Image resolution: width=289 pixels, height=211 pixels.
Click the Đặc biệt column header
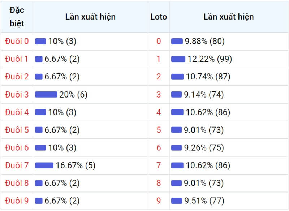(x=17, y=17)
